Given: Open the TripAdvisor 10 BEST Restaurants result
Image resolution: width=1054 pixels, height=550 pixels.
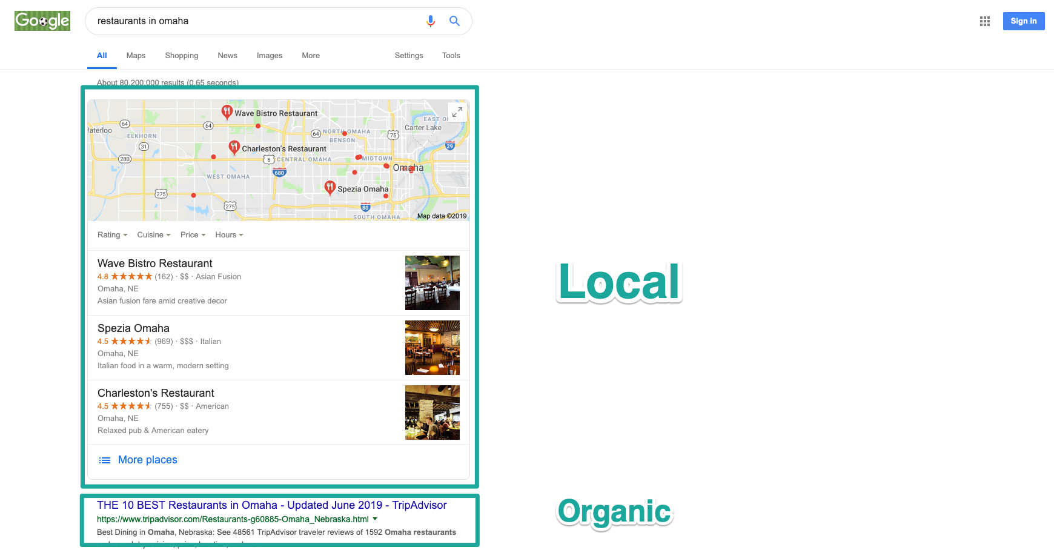Looking at the screenshot, I should pos(272,505).
